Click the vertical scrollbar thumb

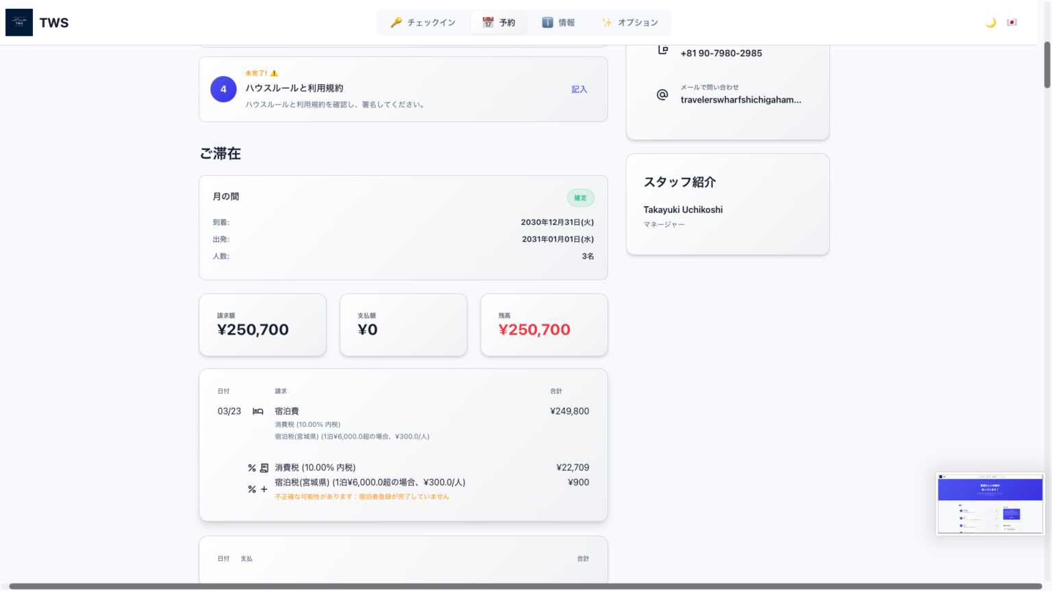click(x=1047, y=65)
